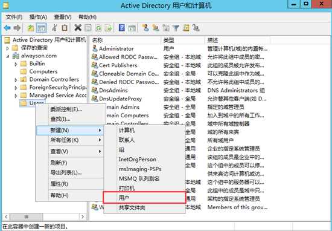Select 计算机 in the New submenu
Screen dimensions: 332x231
(144, 130)
